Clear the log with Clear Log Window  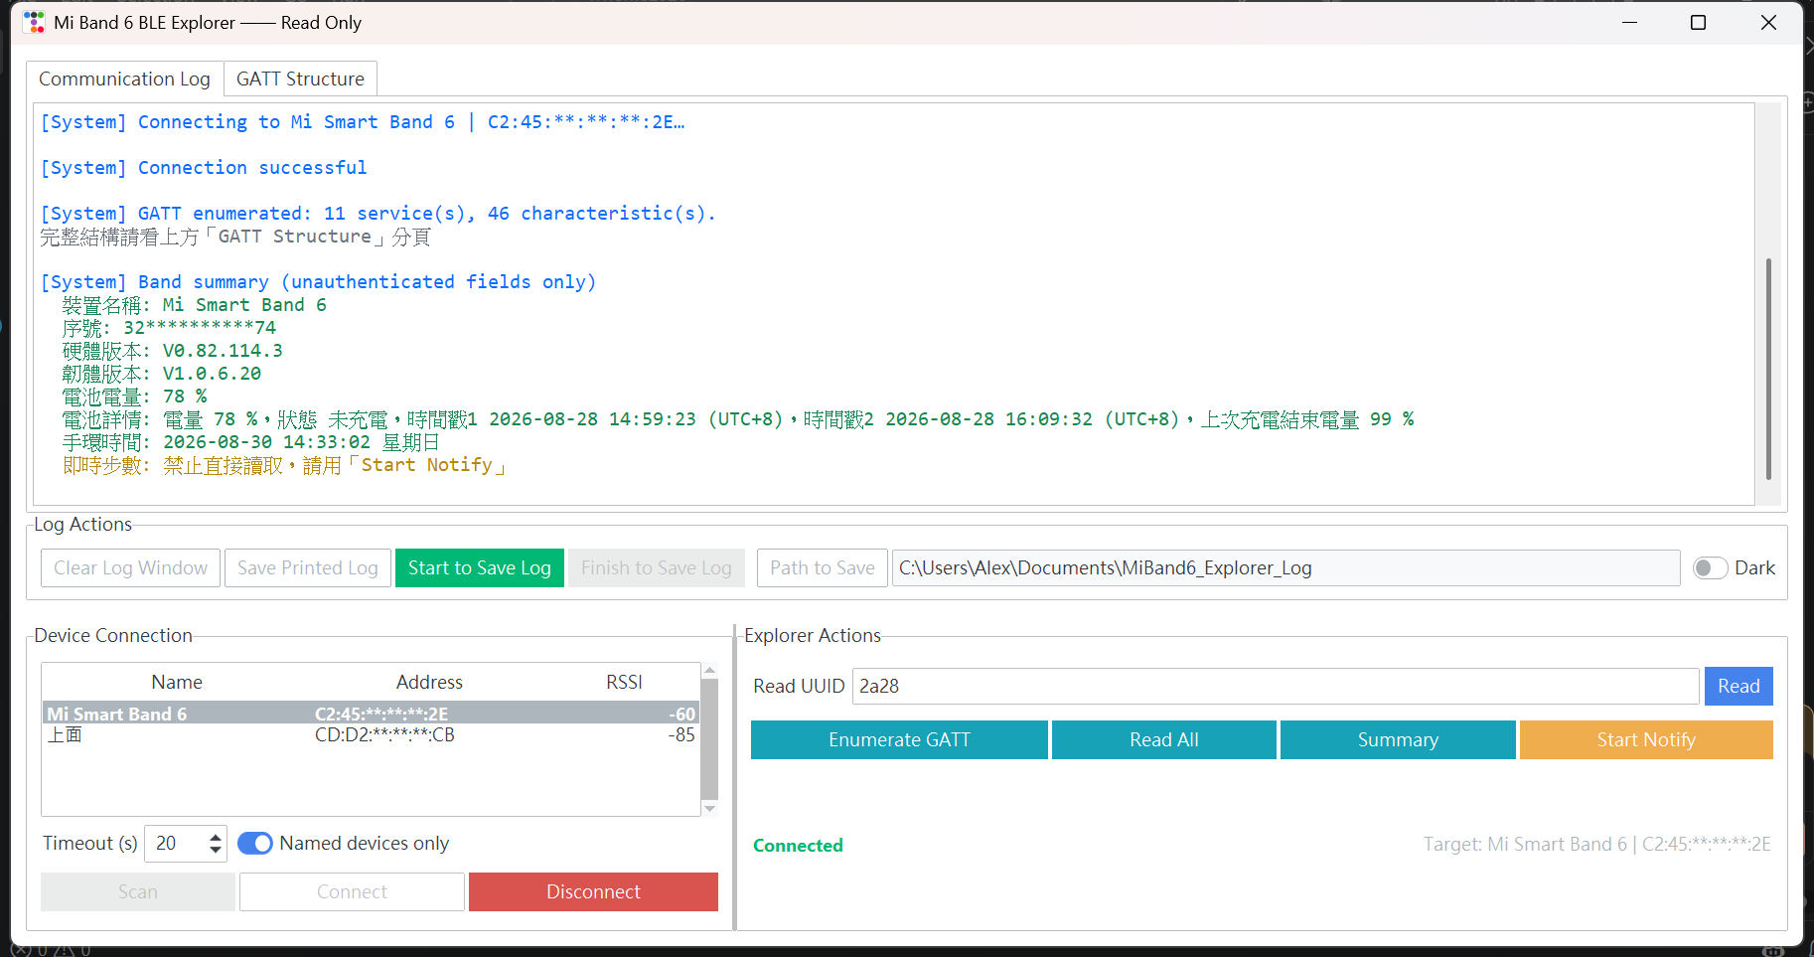[130, 567]
